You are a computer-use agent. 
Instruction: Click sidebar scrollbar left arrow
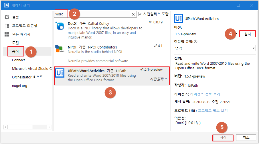5,127
